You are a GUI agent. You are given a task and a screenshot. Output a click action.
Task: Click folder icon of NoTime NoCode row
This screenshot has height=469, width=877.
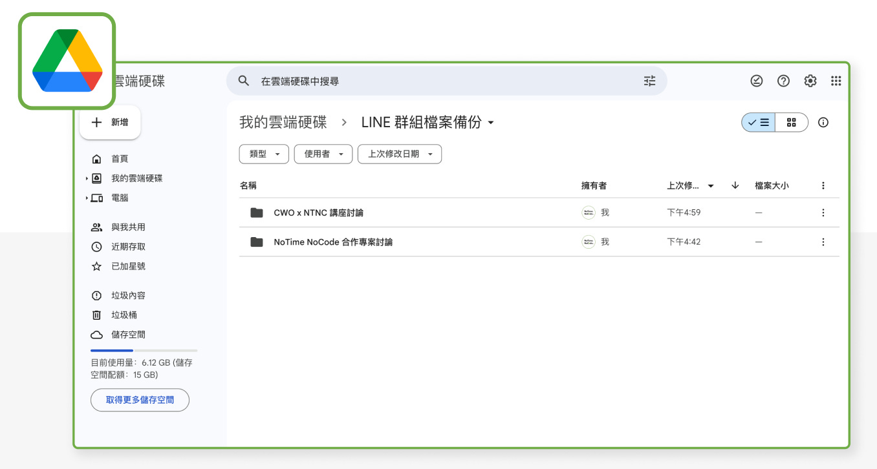point(257,242)
